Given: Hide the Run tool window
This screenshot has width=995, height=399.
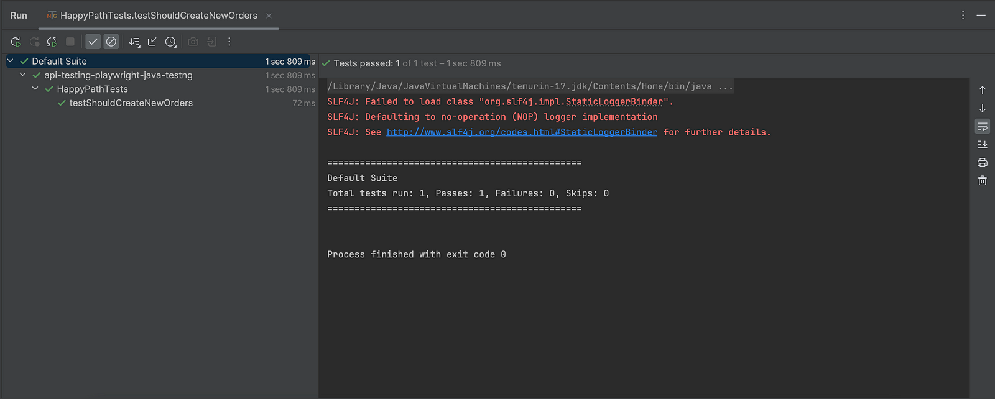Looking at the screenshot, I should (x=981, y=16).
